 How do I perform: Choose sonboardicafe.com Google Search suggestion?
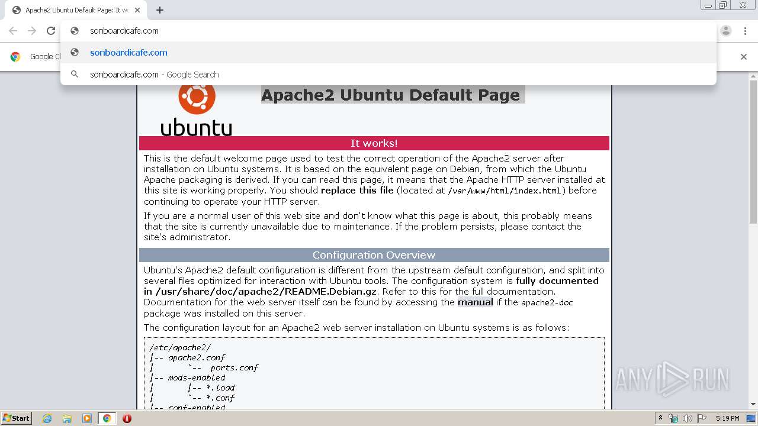388,75
